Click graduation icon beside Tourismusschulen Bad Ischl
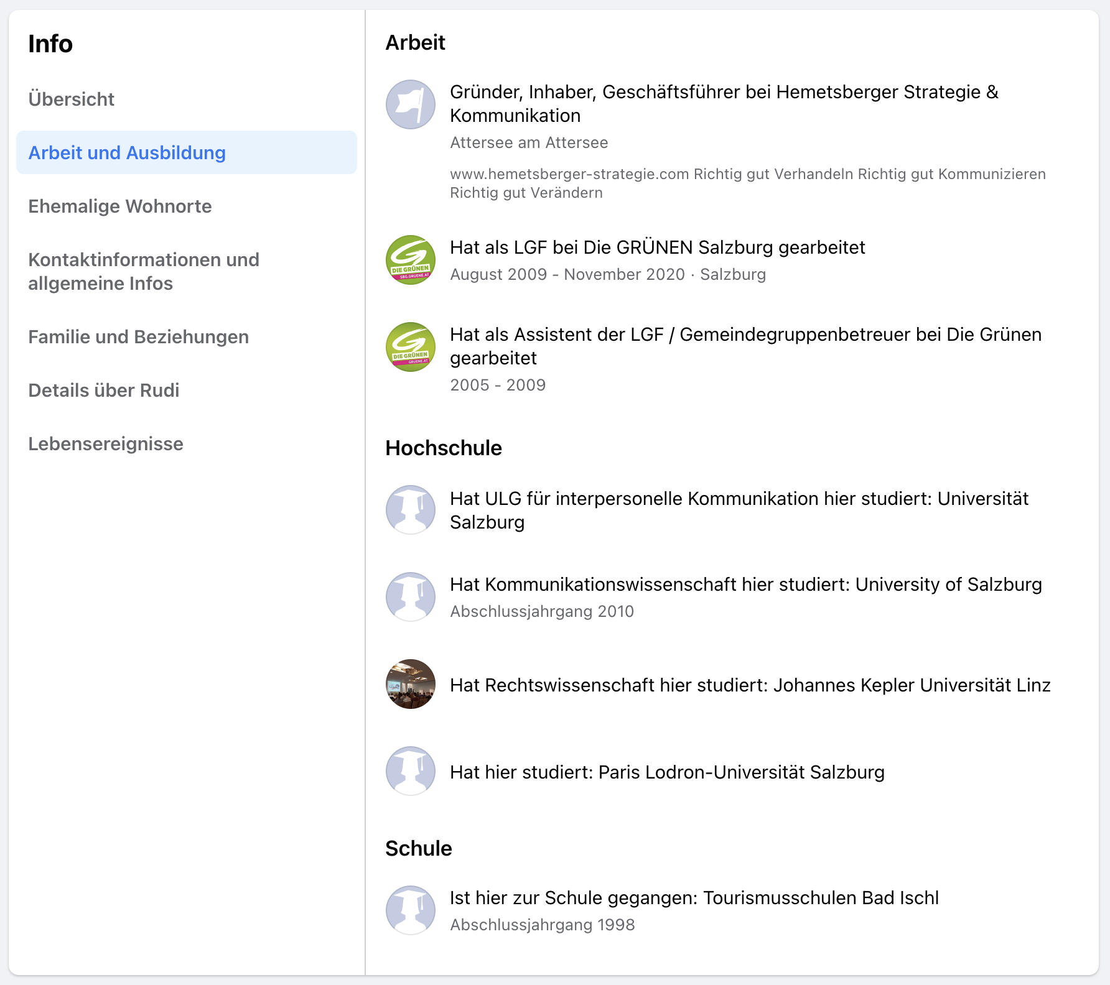The width and height of the screenshot is (1110, 985). click(x=411, y=910)
